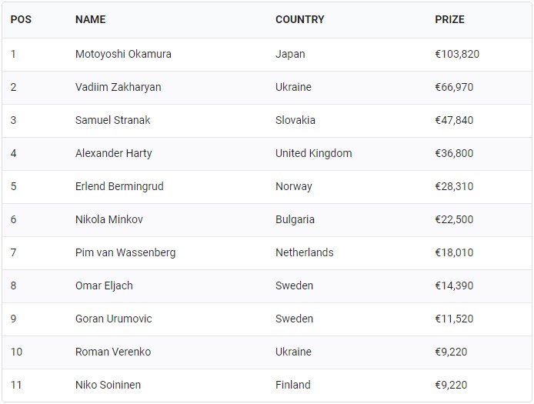The image size is (534, 404).
Task: Click the POS column header
Action: [21, 19]
